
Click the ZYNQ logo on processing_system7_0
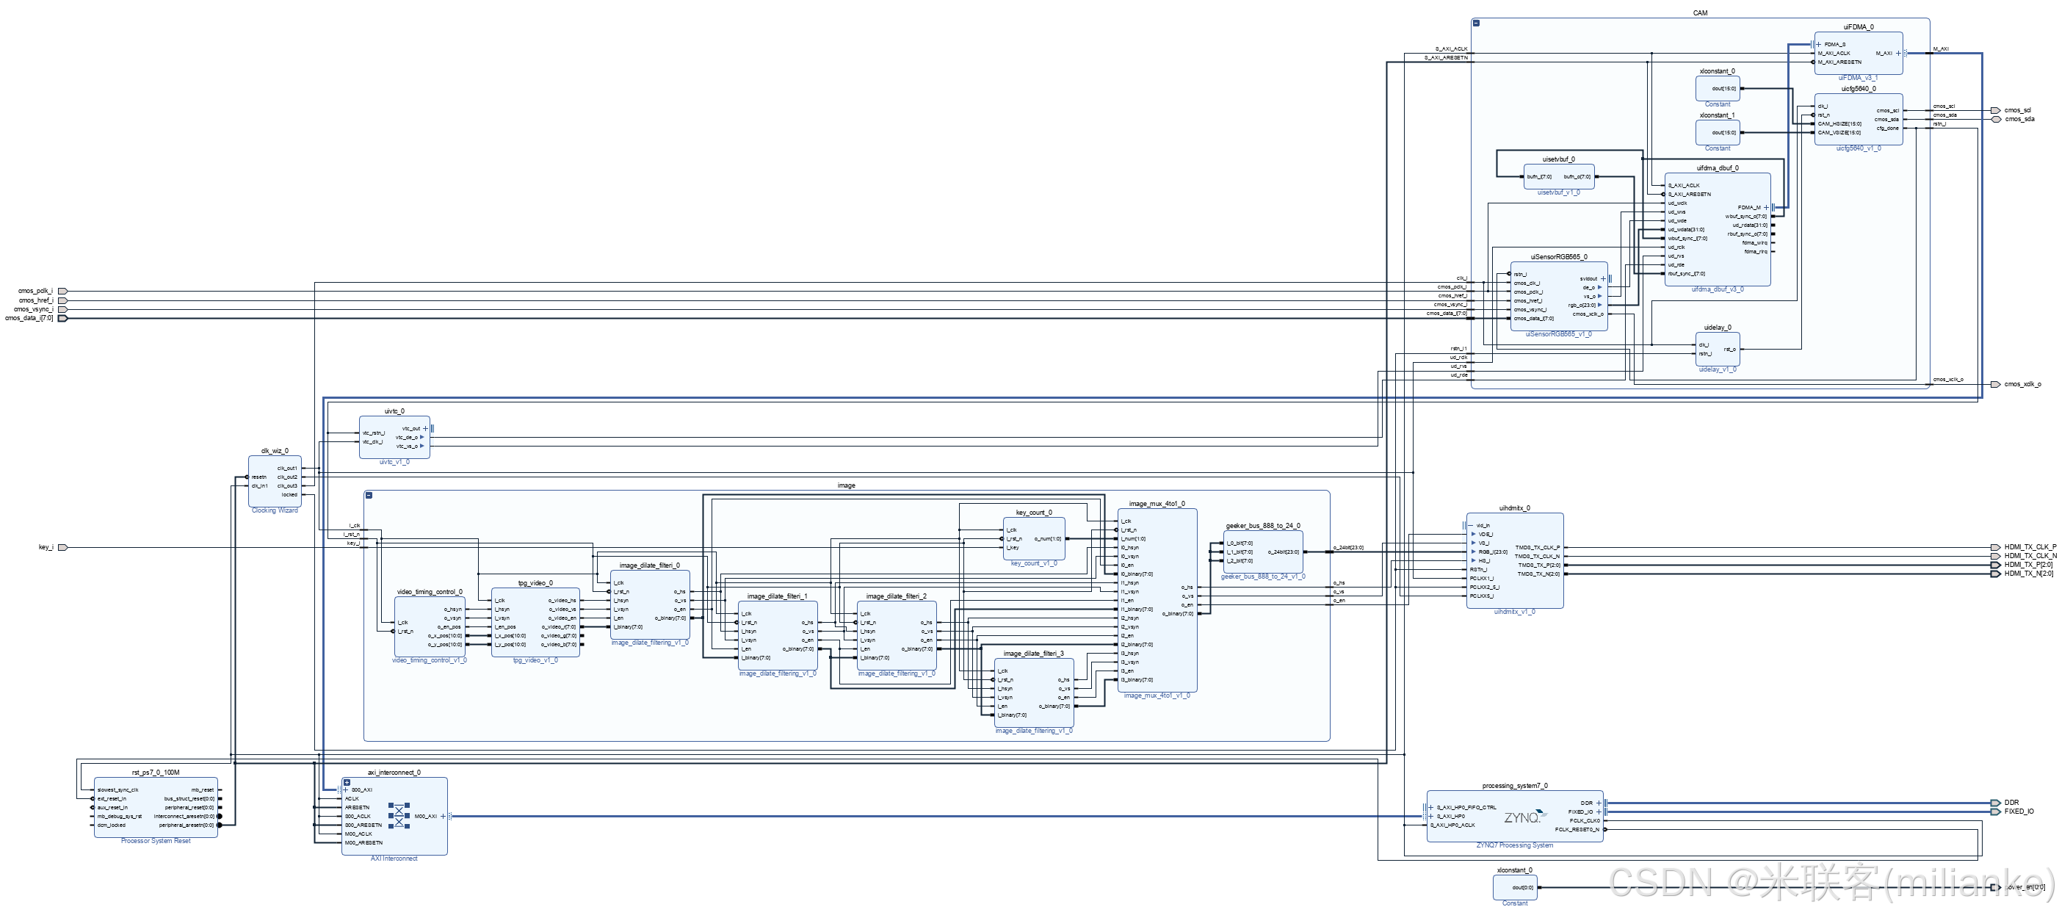click(x=1523, y=817)
